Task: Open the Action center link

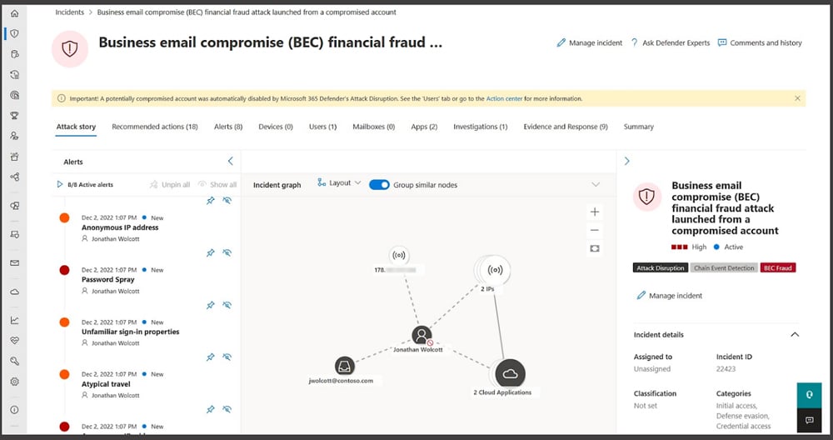Action: (x=504, y=98)
